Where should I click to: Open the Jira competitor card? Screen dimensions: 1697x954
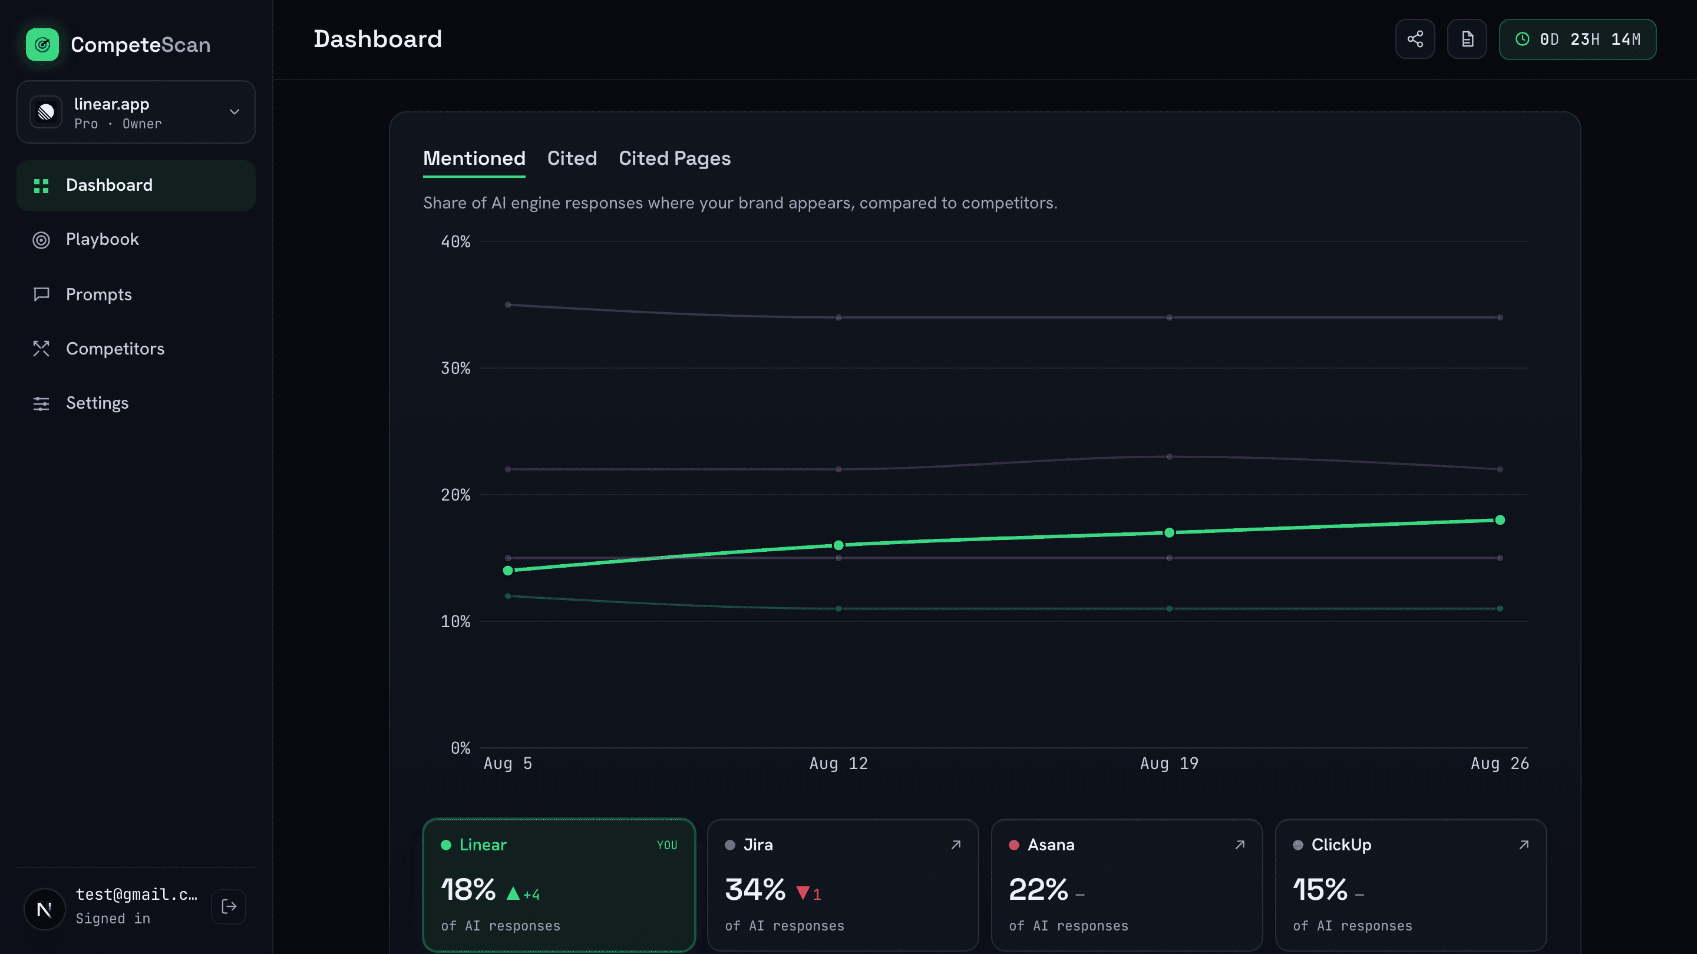click(843, 885)
